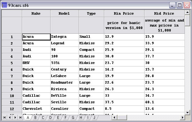Click the vertical scrollbar thumb
Screen dimensions: 192x122
coord(187,20)
